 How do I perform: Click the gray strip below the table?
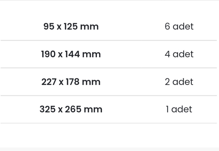[x=109, y=149]
